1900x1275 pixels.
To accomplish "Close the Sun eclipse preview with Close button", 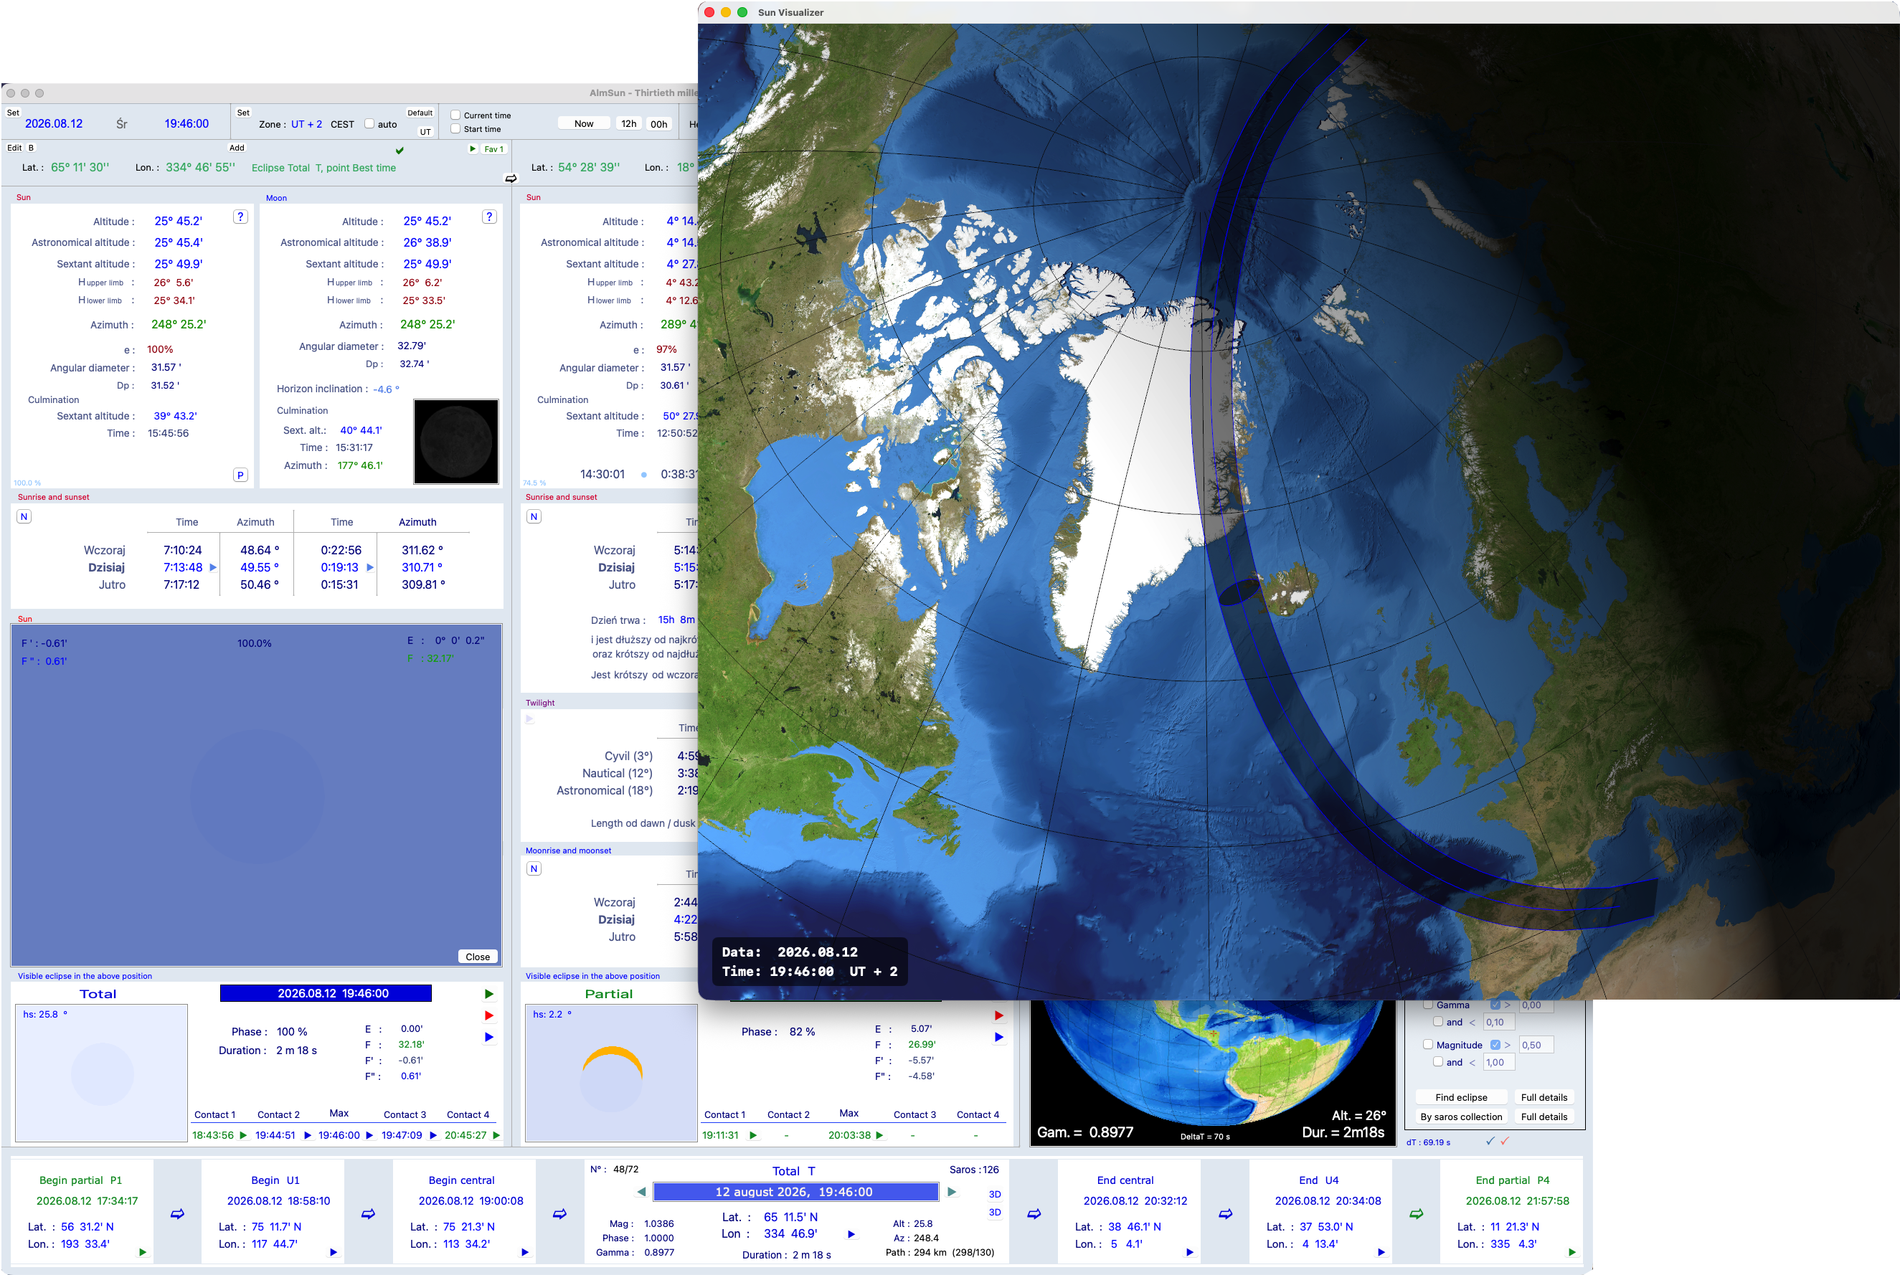I will click(x=478, y=957).
